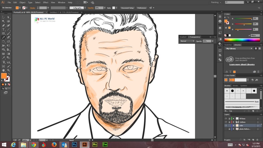
Task: Toggle visibility of the color layer
Action: (226, 125)
